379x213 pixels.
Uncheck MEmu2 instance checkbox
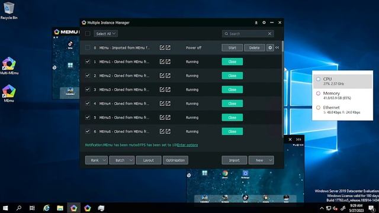pyautogui.click(x=88, y=76)
